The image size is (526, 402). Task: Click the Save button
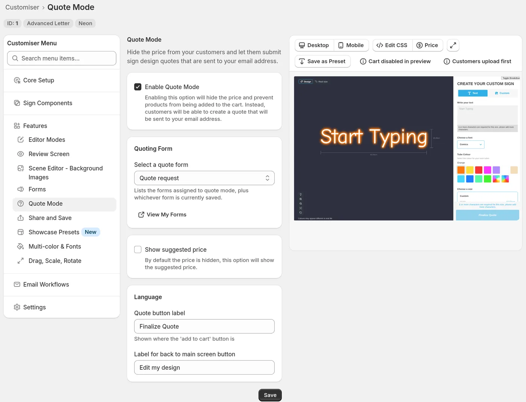point(270,395)
